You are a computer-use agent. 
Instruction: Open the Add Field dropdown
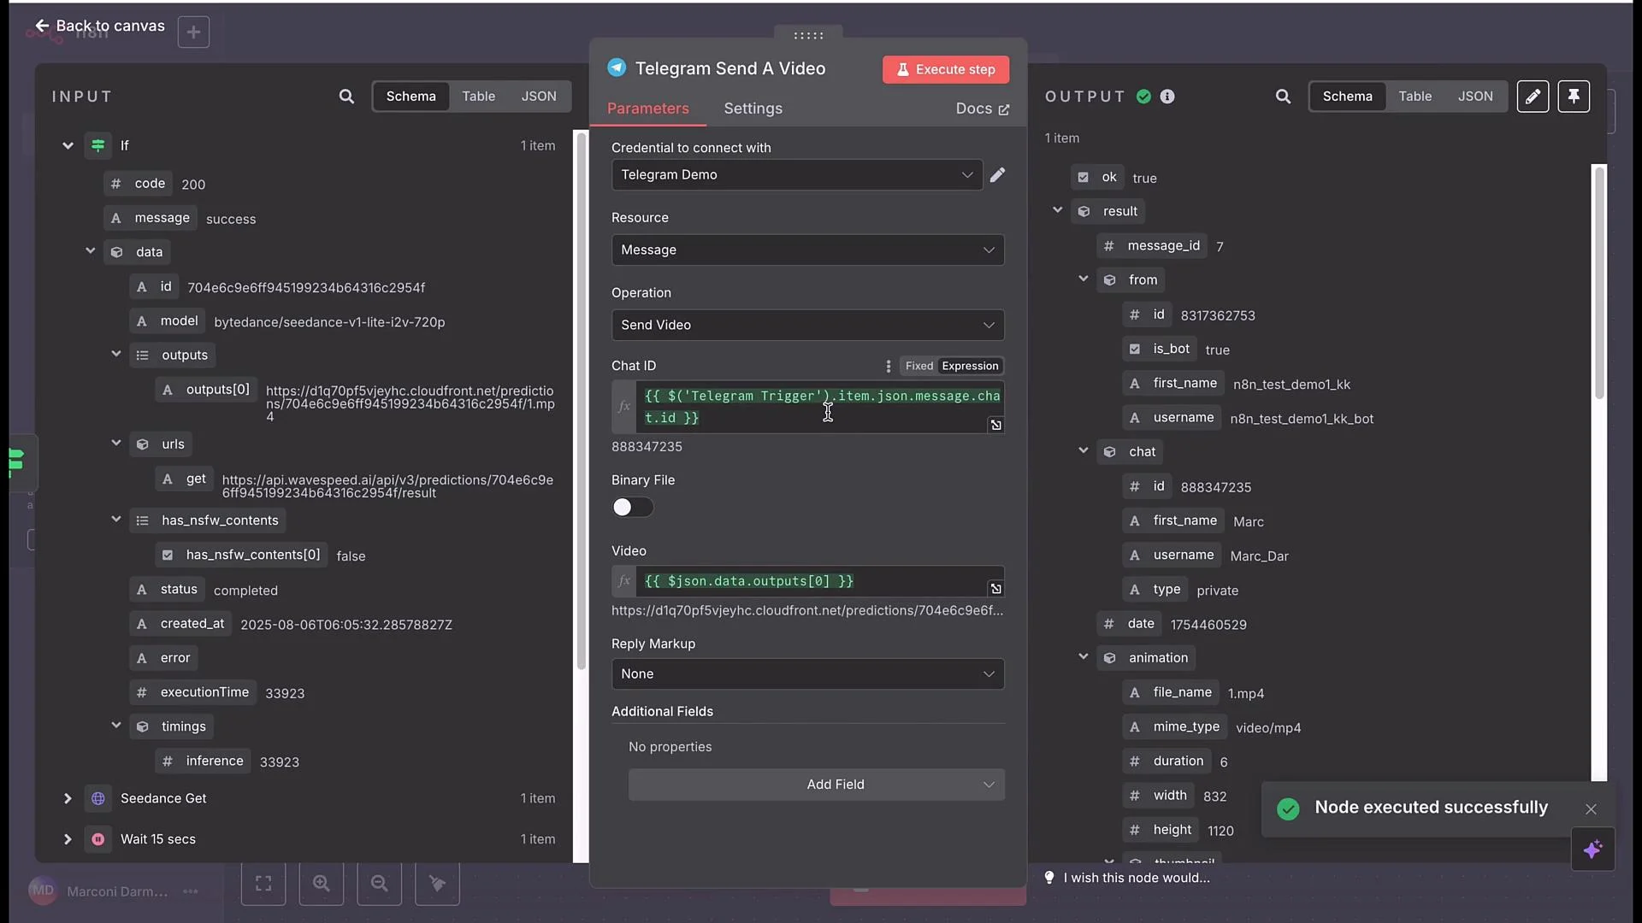(x=816, y=785)
